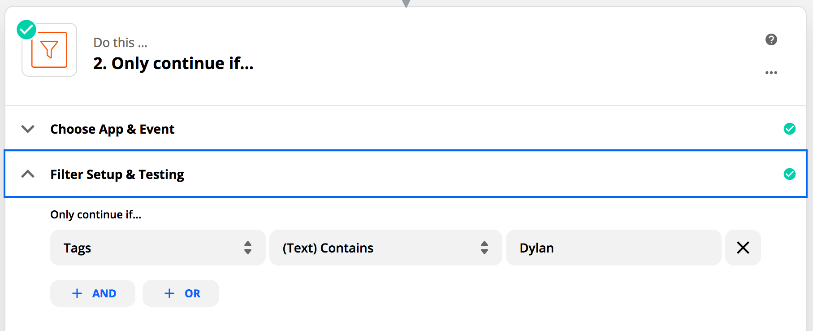Click green check beside Choose App & Event
Image resolution: width=813 pixels, height=331 pixels.
click(789, 129)
